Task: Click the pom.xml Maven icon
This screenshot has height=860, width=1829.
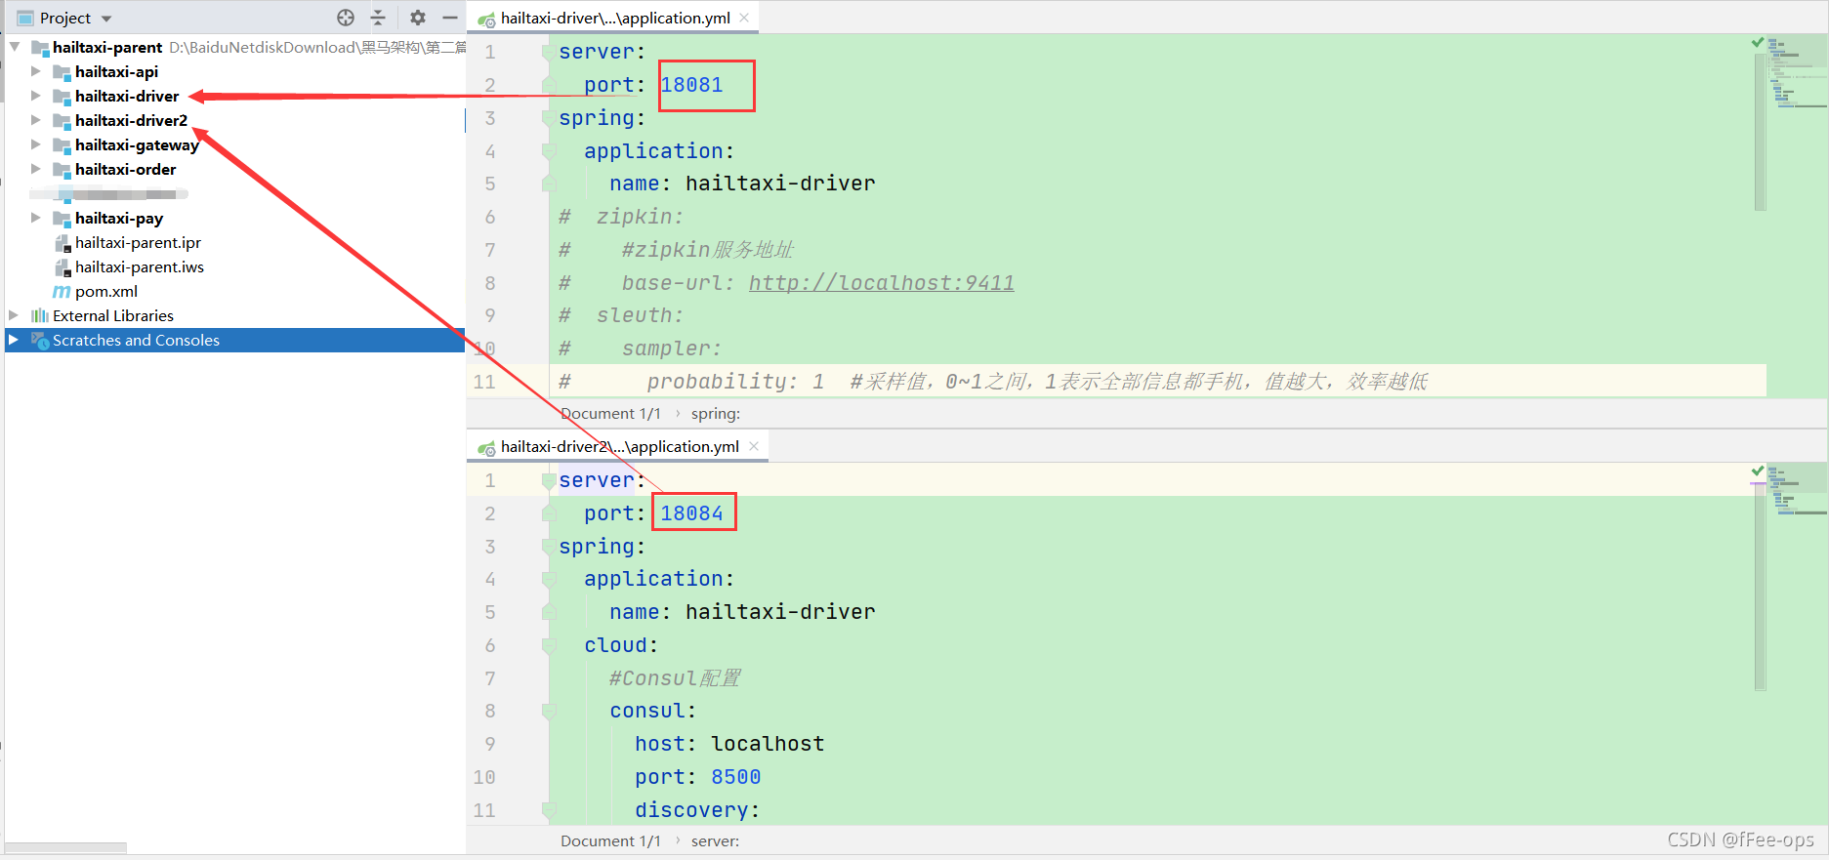Action: pos(62,291)
